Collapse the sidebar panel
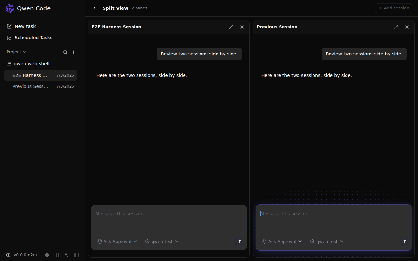The height and width of the screenshot is (261, 418). (76, 255)
